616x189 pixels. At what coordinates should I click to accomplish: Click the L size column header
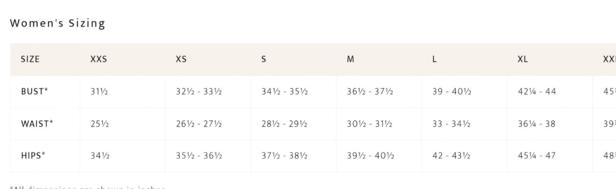[434, 59]
